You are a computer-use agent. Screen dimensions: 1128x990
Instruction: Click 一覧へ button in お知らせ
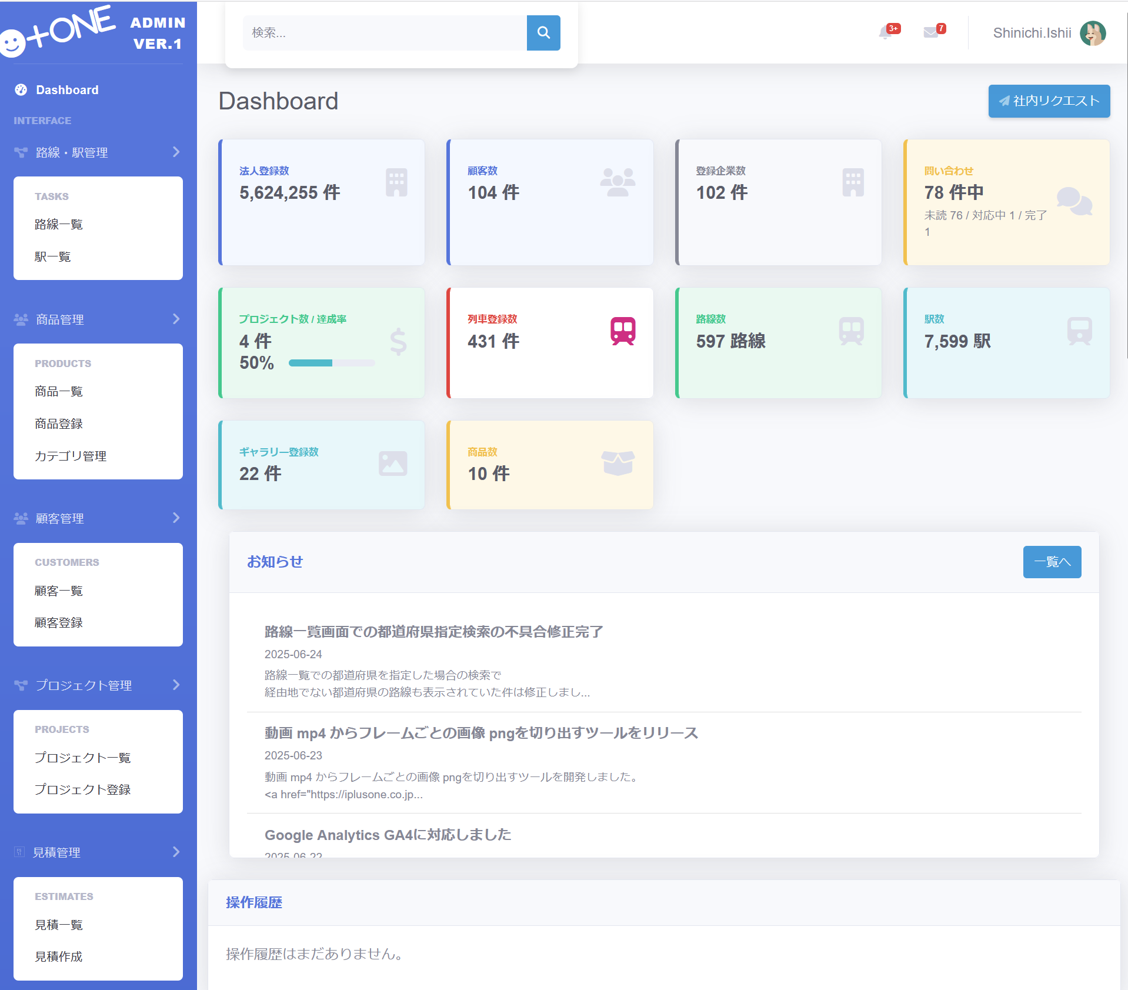point(1052,562)
